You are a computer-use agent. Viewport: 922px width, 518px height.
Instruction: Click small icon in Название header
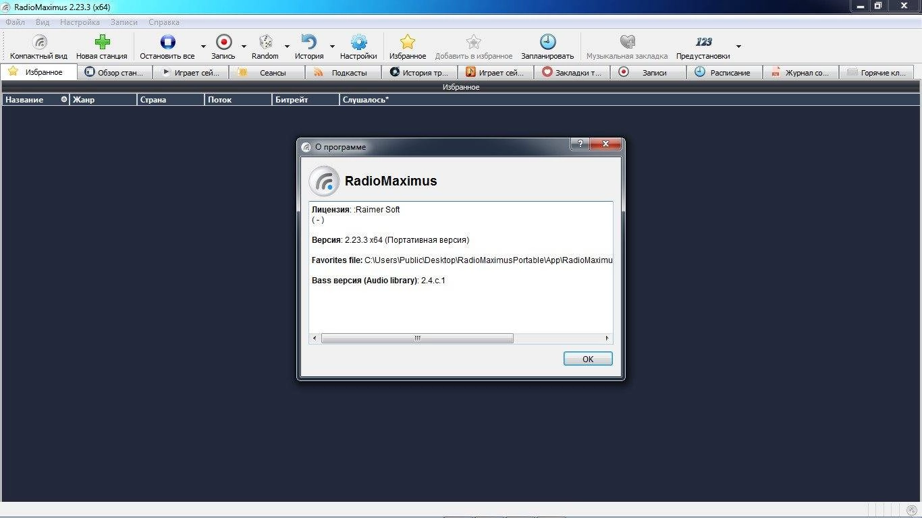[x=64, y=99]
